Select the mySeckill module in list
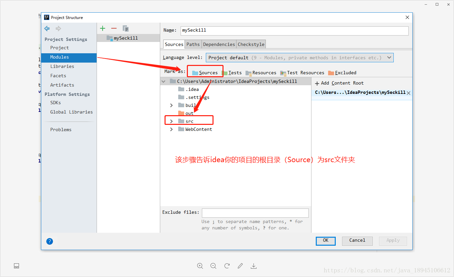The height and width of the screenshot is (277, 454). click(129, 38)
